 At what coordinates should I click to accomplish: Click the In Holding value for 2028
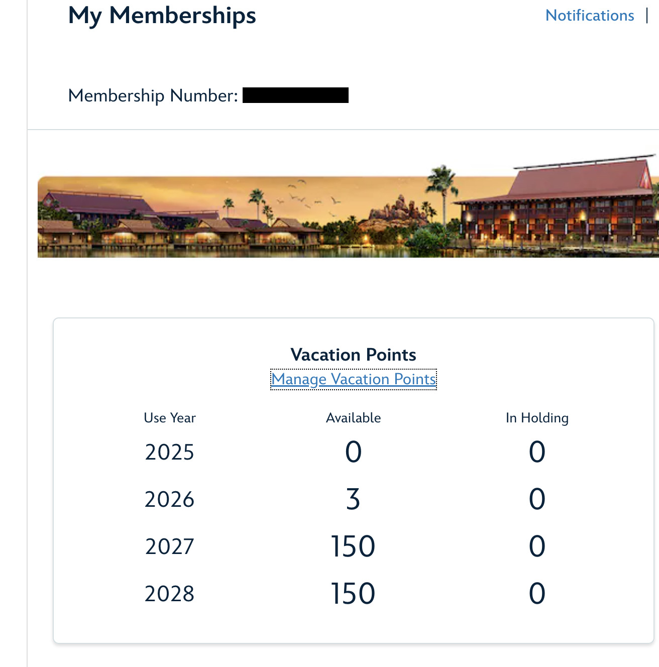(537, 594)
